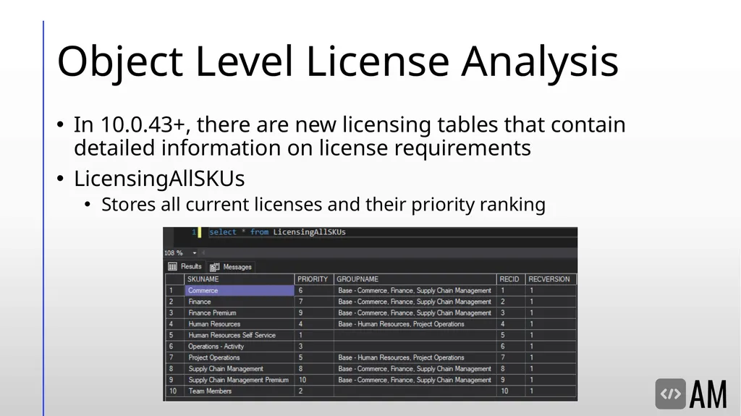Click the group name in the Project Operations row

click(415, 357)
